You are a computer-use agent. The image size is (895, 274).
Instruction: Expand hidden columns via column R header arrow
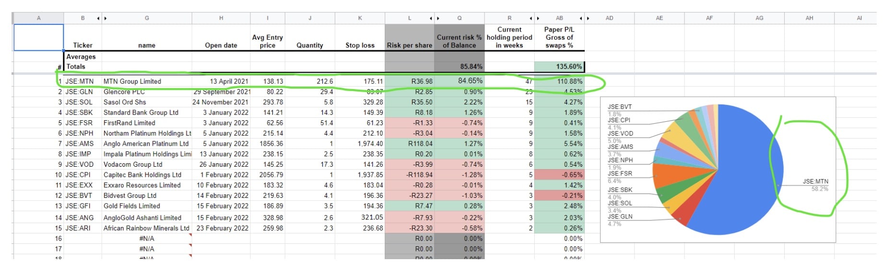point(531,18)
